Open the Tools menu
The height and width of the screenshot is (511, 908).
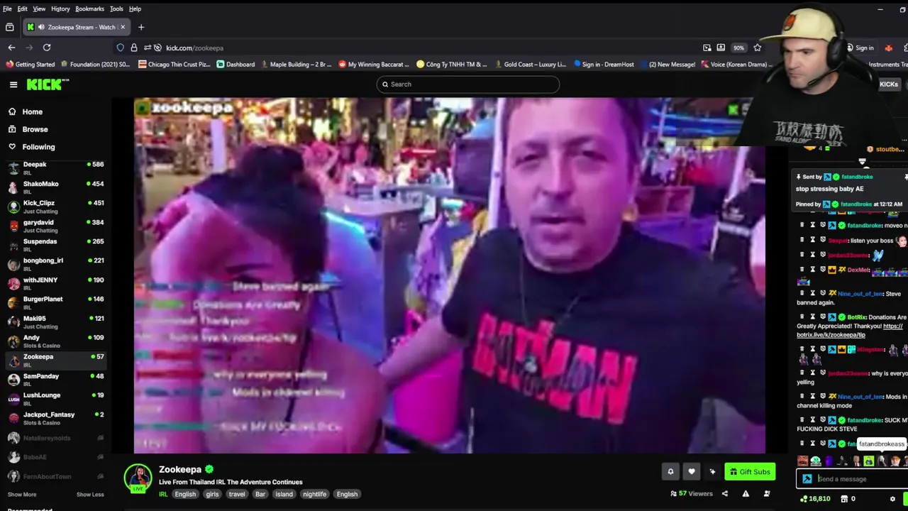coord(116,9)
